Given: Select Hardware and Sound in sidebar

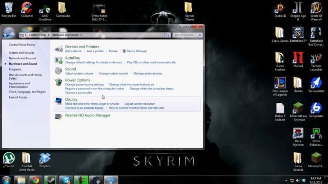Looking at the screenshot, I should tap(23, 64).
